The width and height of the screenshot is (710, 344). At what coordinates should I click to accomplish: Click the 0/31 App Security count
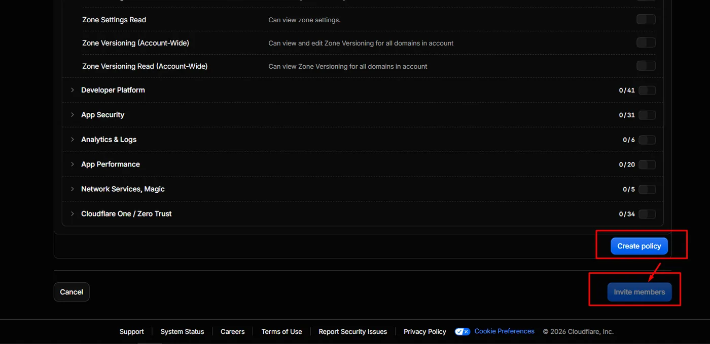627,115
